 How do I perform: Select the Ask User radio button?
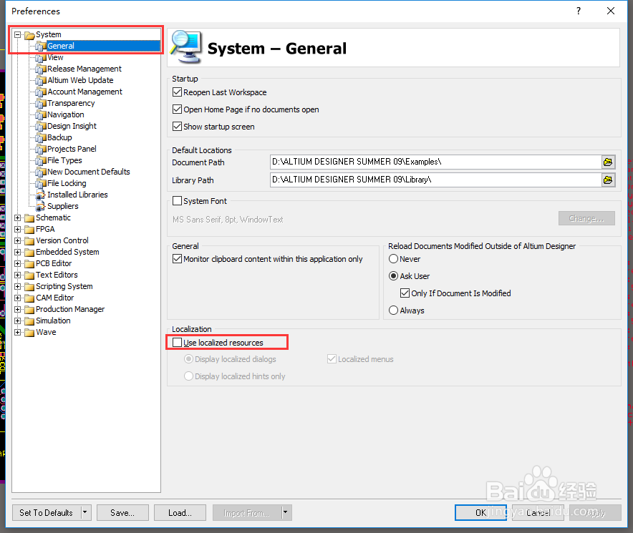click(x=393, y=276)
